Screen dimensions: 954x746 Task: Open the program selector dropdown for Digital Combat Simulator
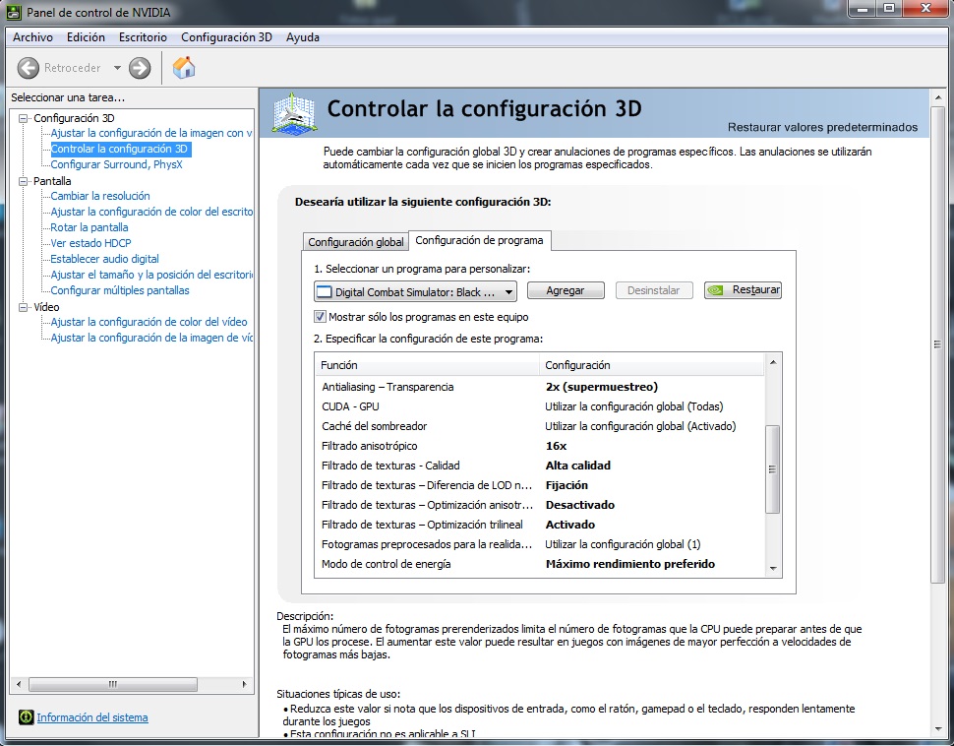(416, 291)
